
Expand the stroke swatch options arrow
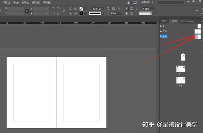click(85, 13)
